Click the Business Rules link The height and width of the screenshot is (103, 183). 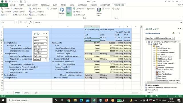tap(153, 90)
